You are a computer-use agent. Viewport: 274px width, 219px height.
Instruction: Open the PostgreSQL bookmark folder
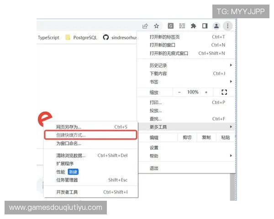81,37
